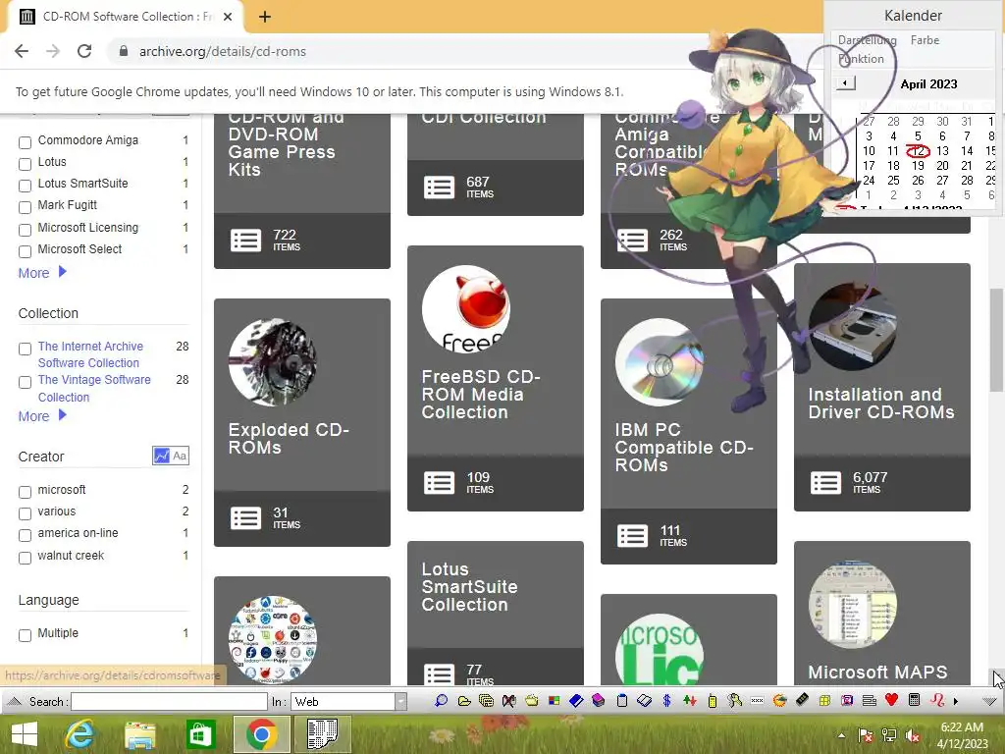This screenshot has width=1005, height=754.
Task: Click the yellow package box toolbar icon
Action: (x=824, y=701)
